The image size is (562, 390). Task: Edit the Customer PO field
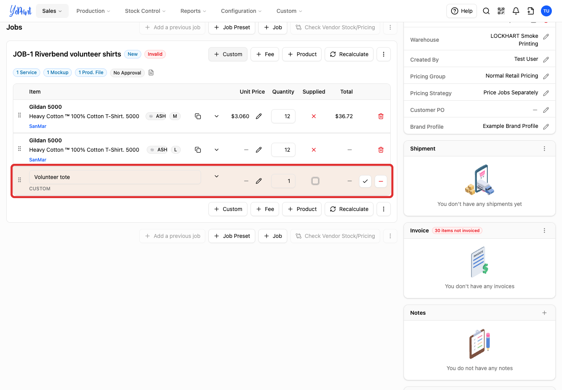[546, 110]
